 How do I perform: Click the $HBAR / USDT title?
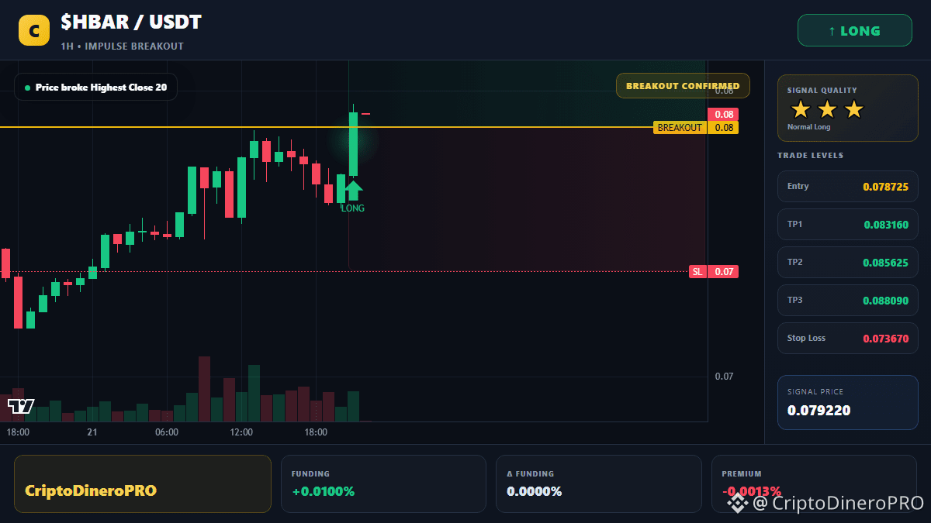click(x=131, y=22)
